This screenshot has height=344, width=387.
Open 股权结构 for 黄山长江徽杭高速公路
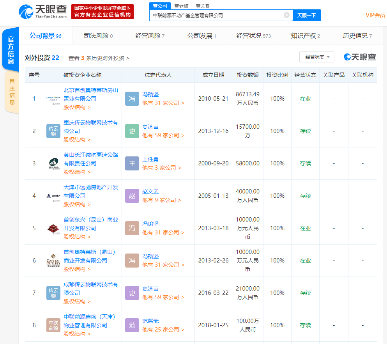tap(77, 172)
